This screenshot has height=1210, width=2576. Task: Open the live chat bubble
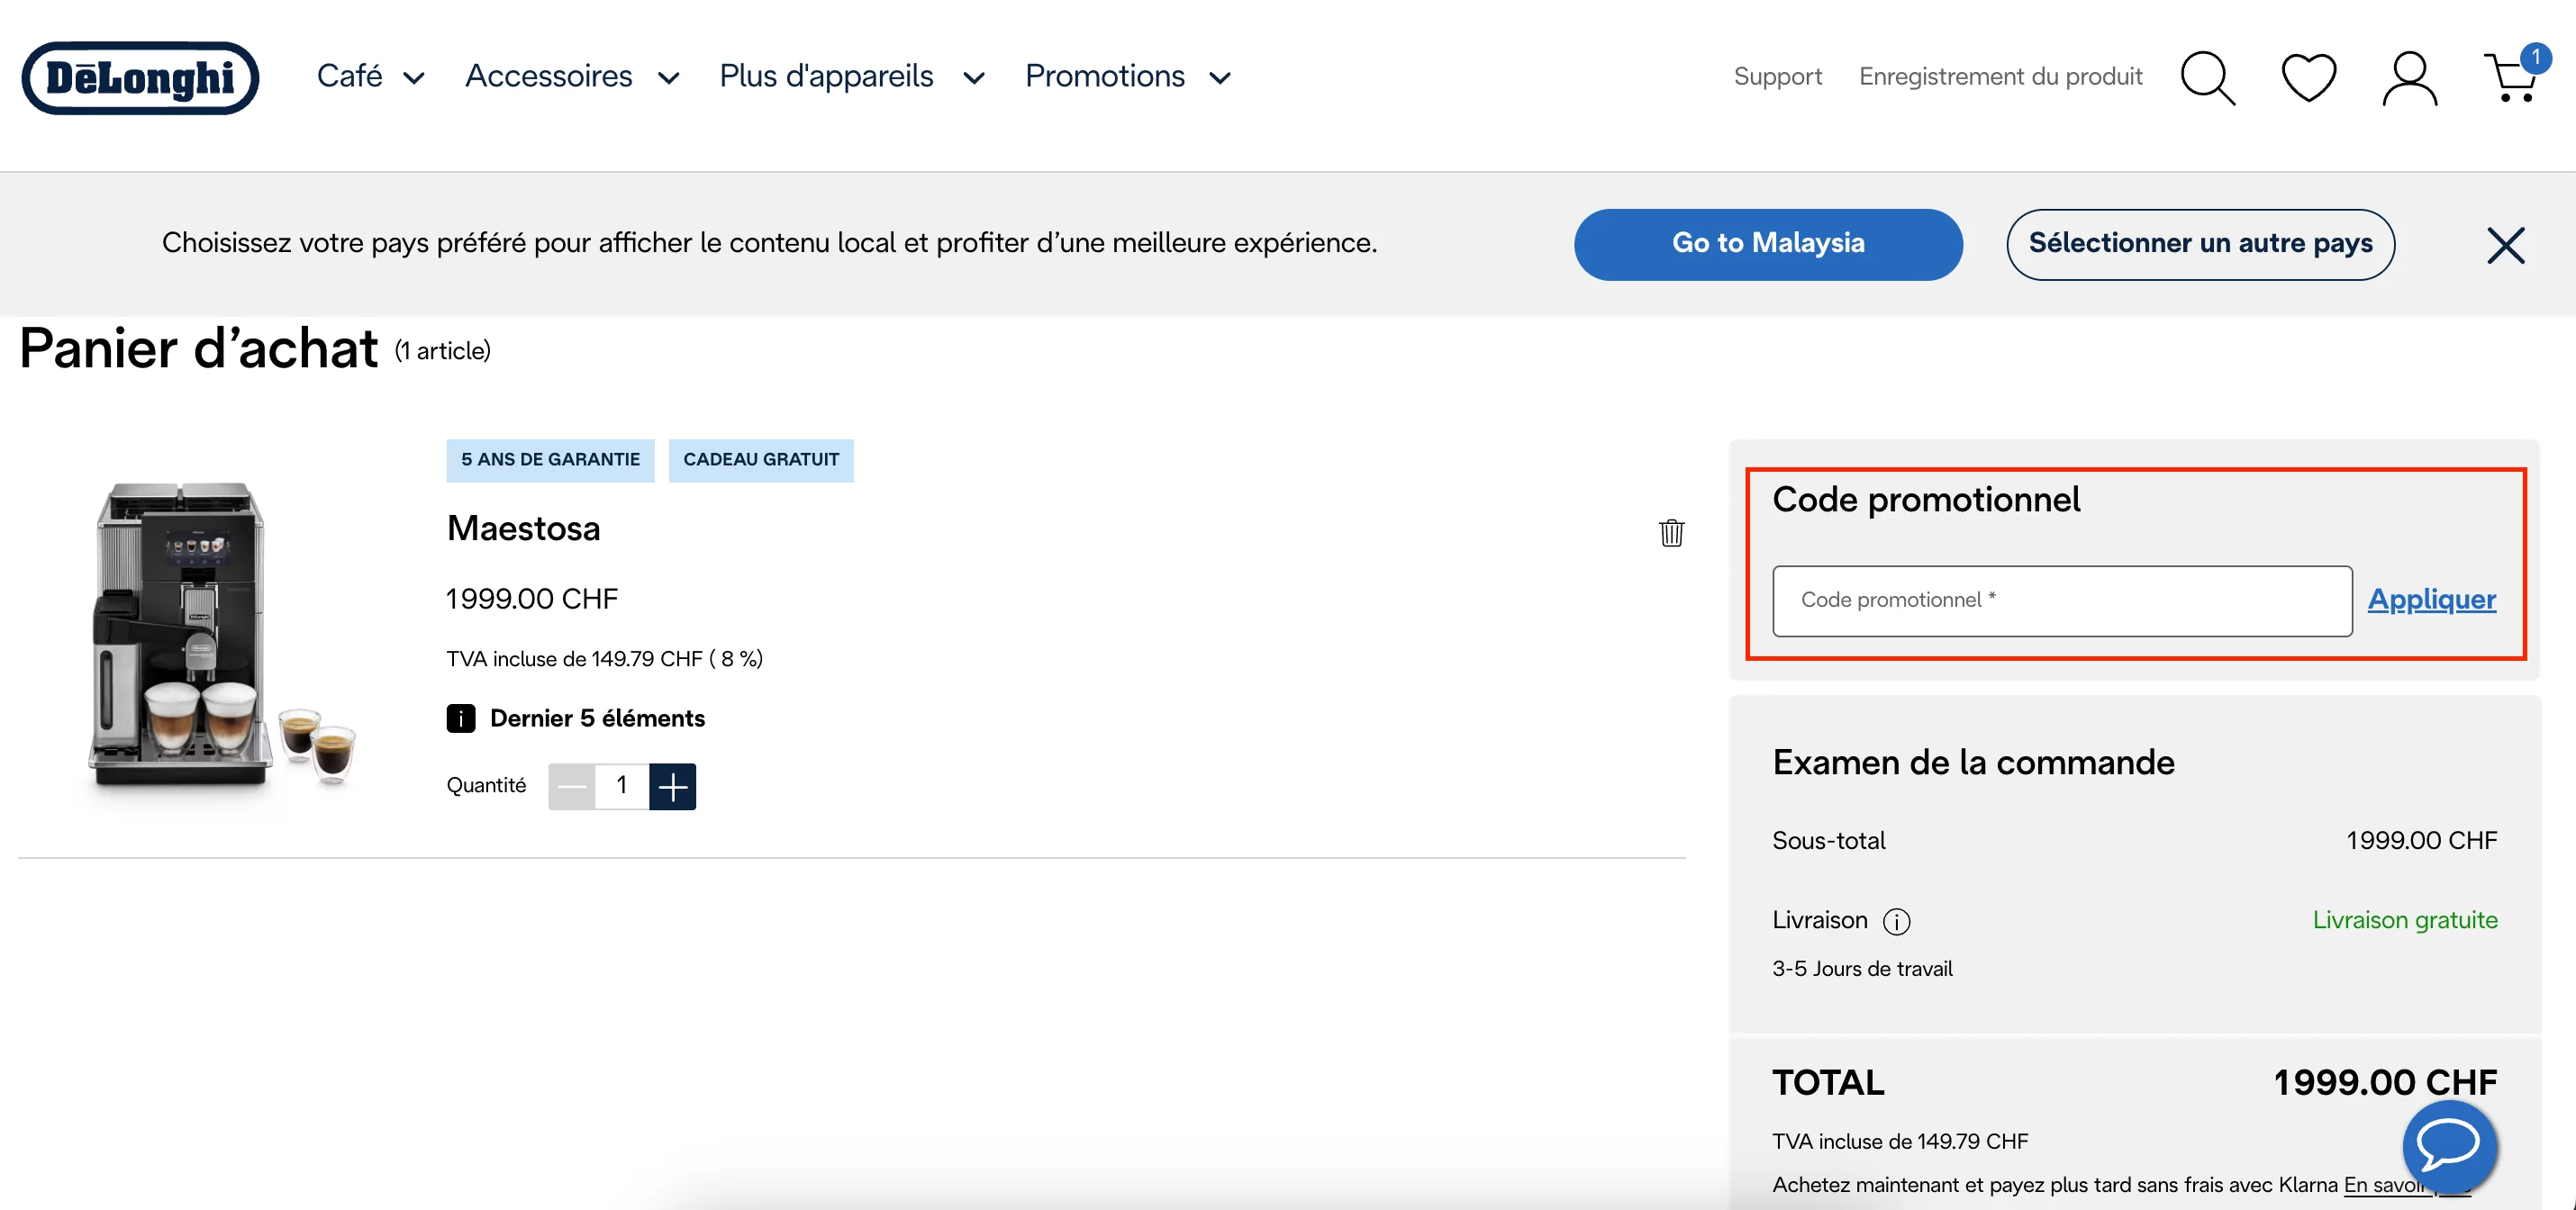(2449, 1146)
